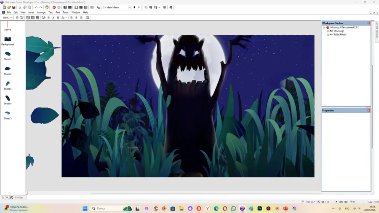Open the Insert menu

pyautogui.click(x=31, y=12)
